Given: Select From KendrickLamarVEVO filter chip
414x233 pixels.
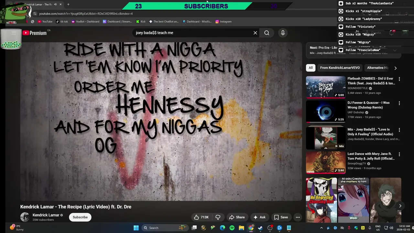Looking at the screenshot, I should (340, 68).
